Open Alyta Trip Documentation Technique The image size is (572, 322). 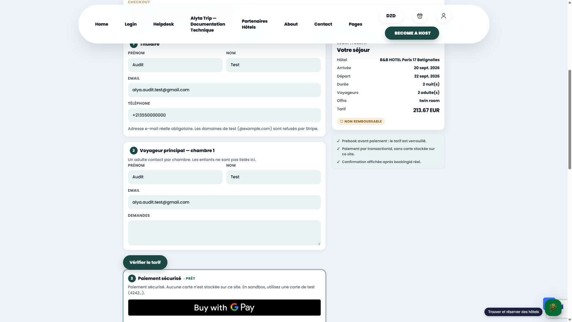[208, 24]
